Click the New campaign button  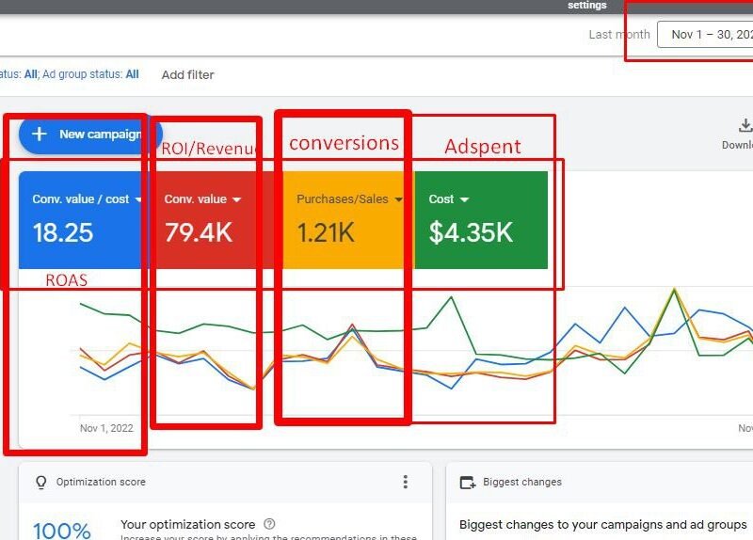90,135
